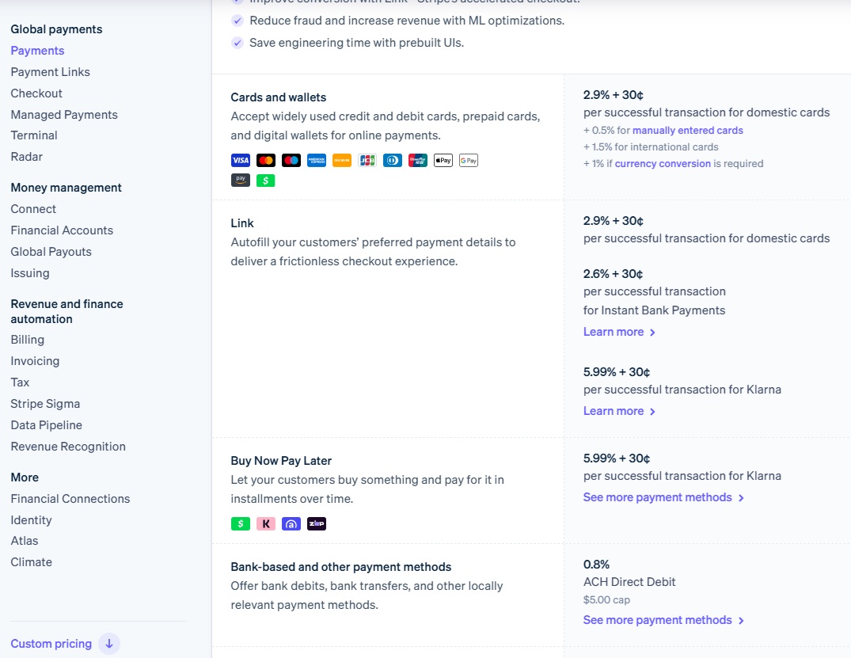Click the currency conversion link
851x658 pixels.
[663, 163]
